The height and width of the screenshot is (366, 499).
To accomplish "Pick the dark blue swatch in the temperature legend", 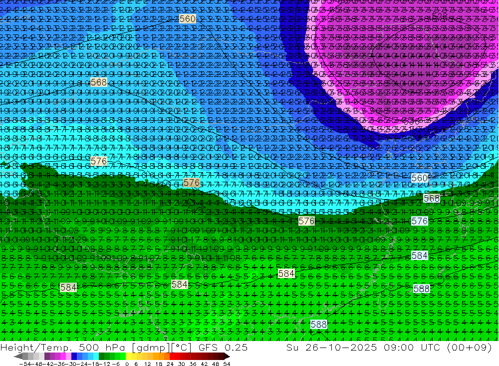I will tap(74, 357).
